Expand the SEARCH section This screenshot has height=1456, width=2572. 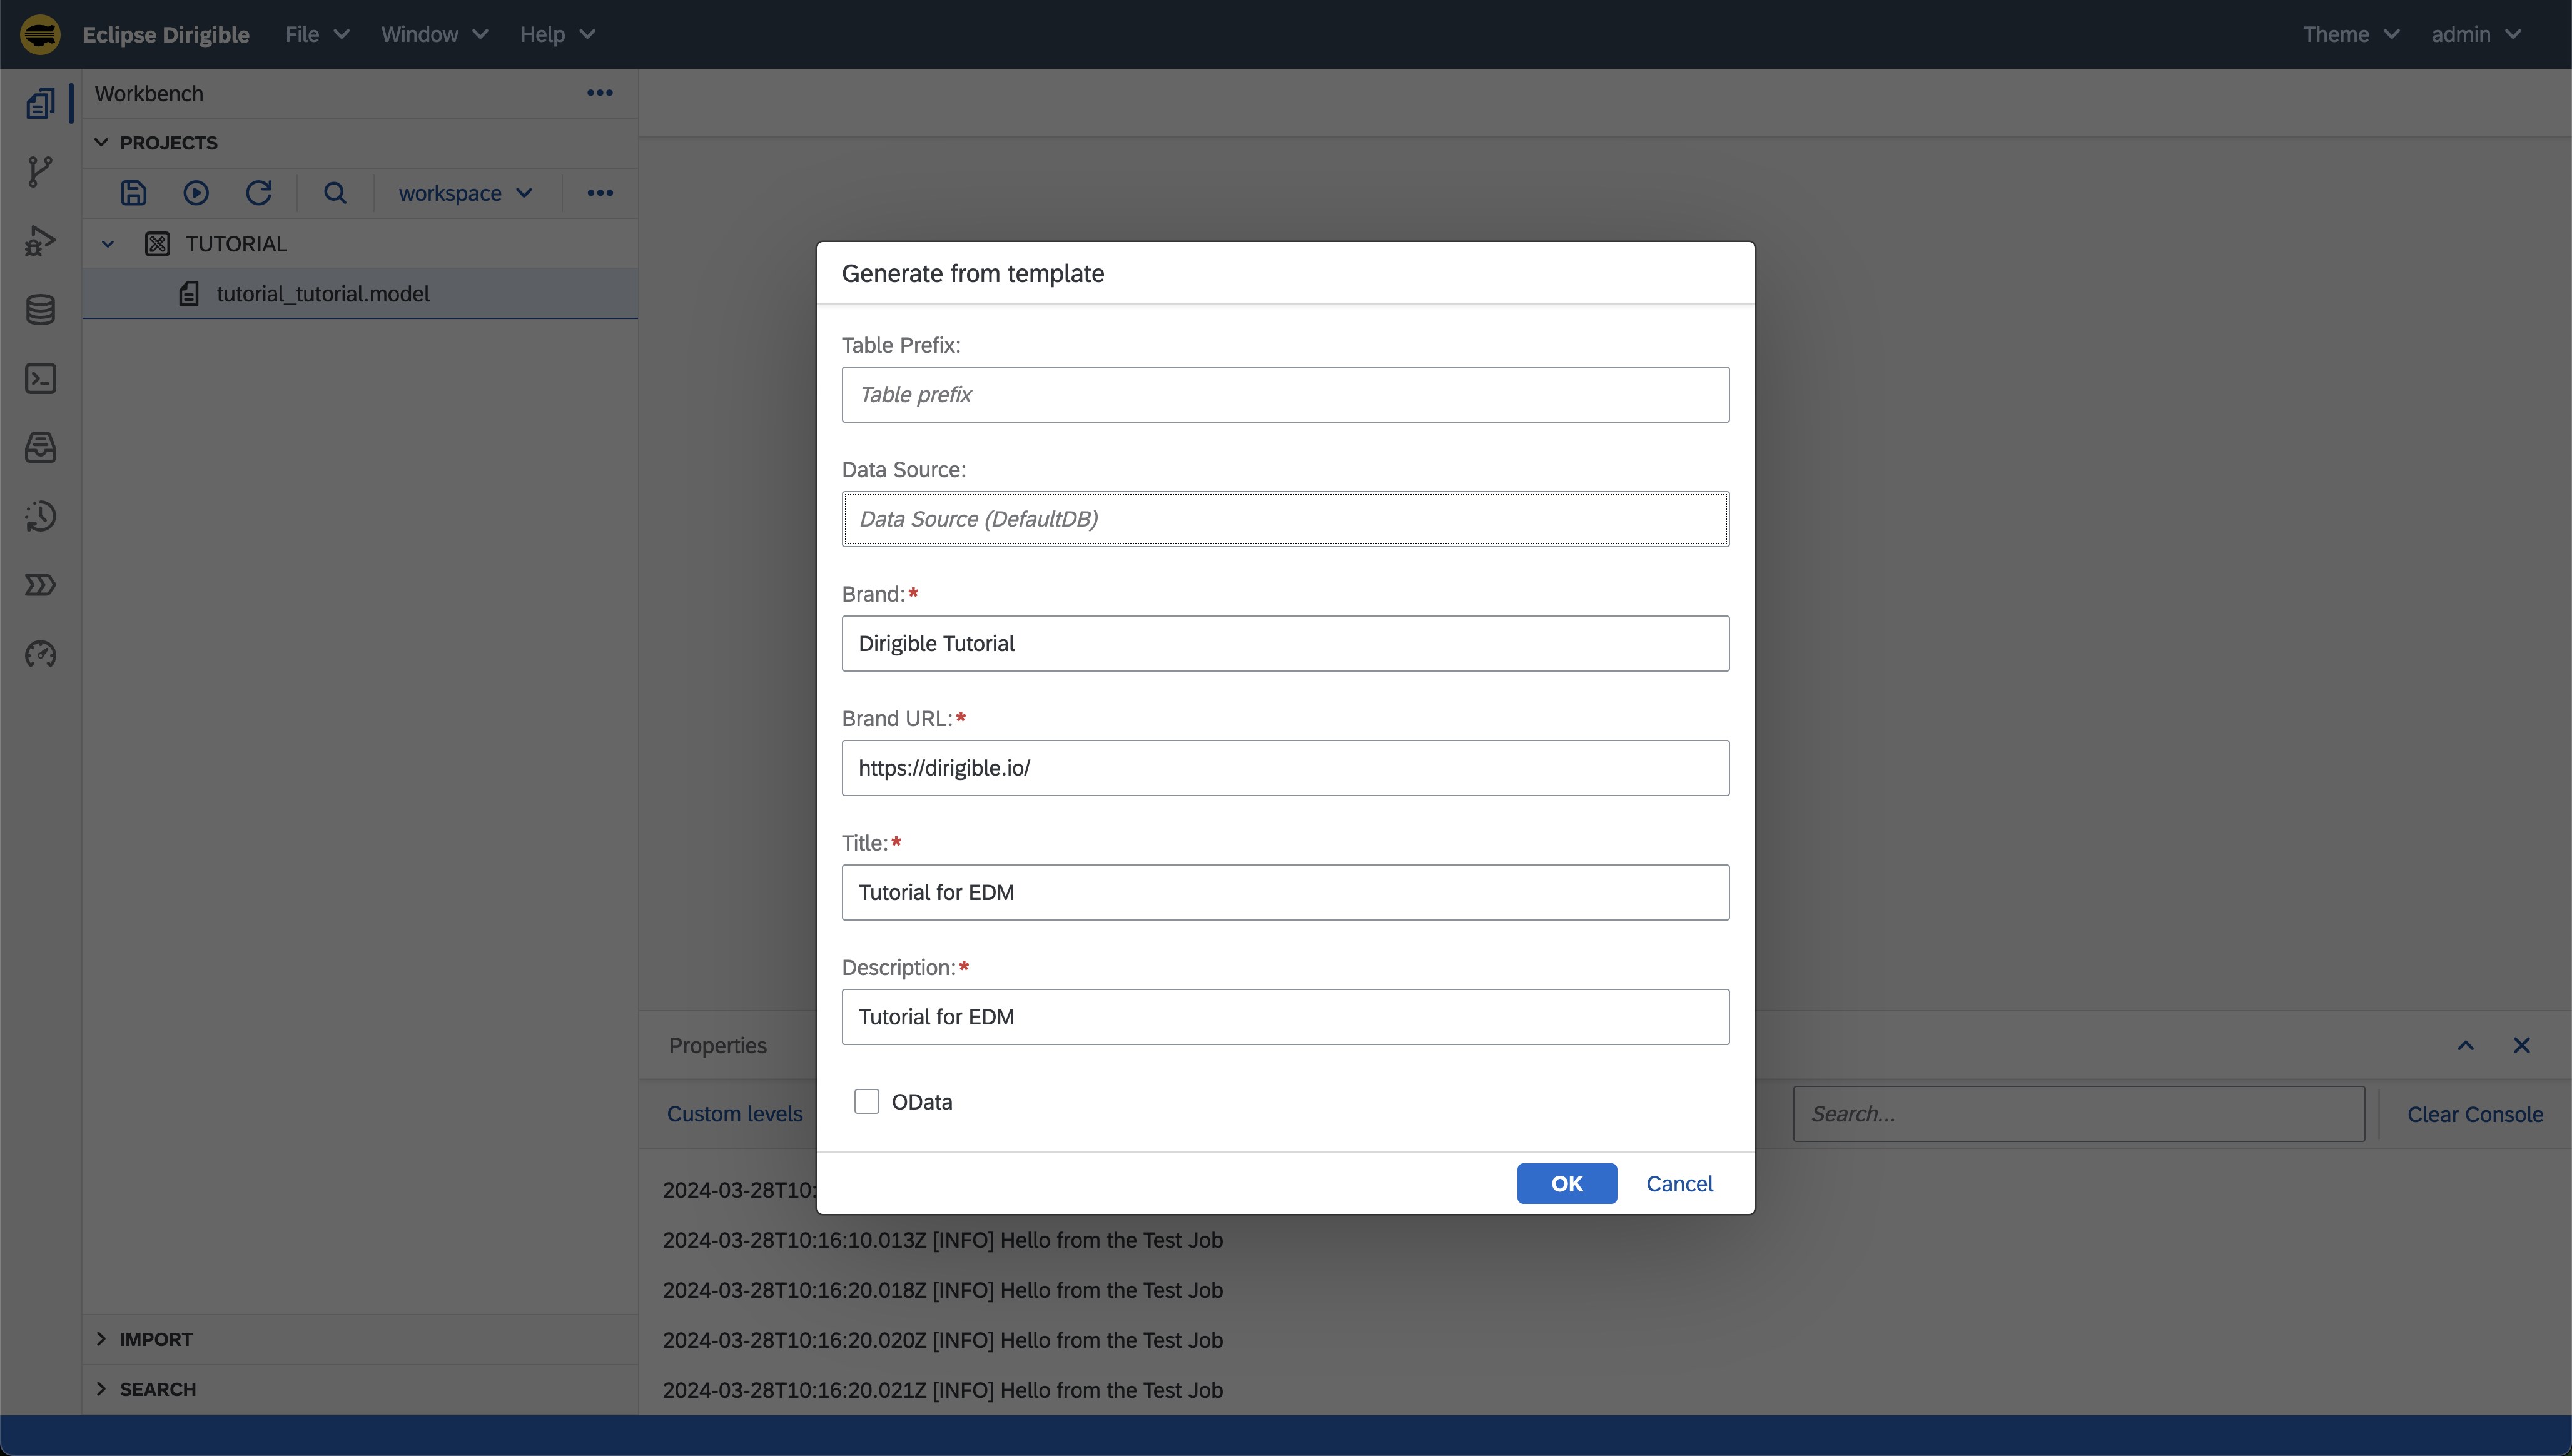click(x=101, y=1389)
